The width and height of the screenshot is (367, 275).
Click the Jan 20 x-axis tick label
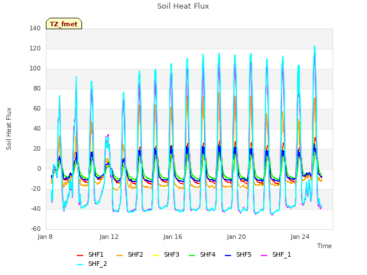pyautogui.click(x=236, y=237)
